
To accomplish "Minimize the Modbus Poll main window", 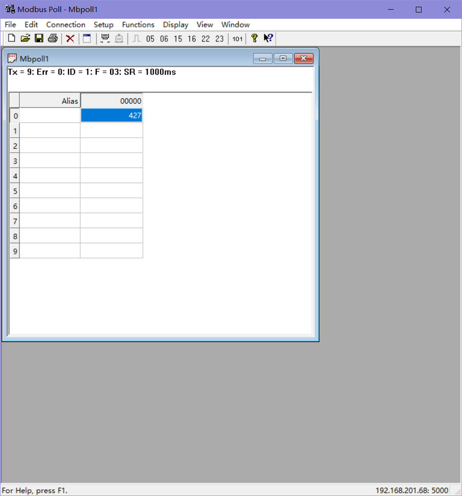I will tap(391, 10).
